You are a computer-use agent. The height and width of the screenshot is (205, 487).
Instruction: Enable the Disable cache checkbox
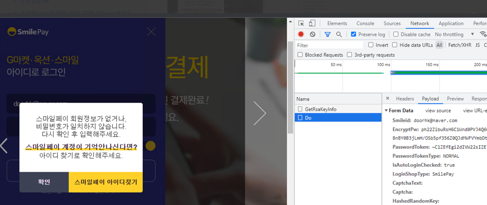[396, 34]
